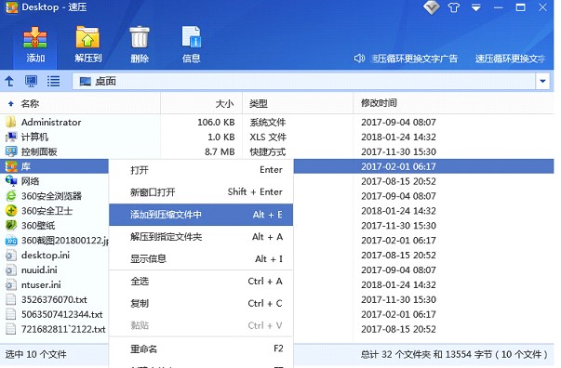The image size is (561, 368).
Task: Click the 添加 (Add) toolbar icon
Action: (x=35, y=37)
